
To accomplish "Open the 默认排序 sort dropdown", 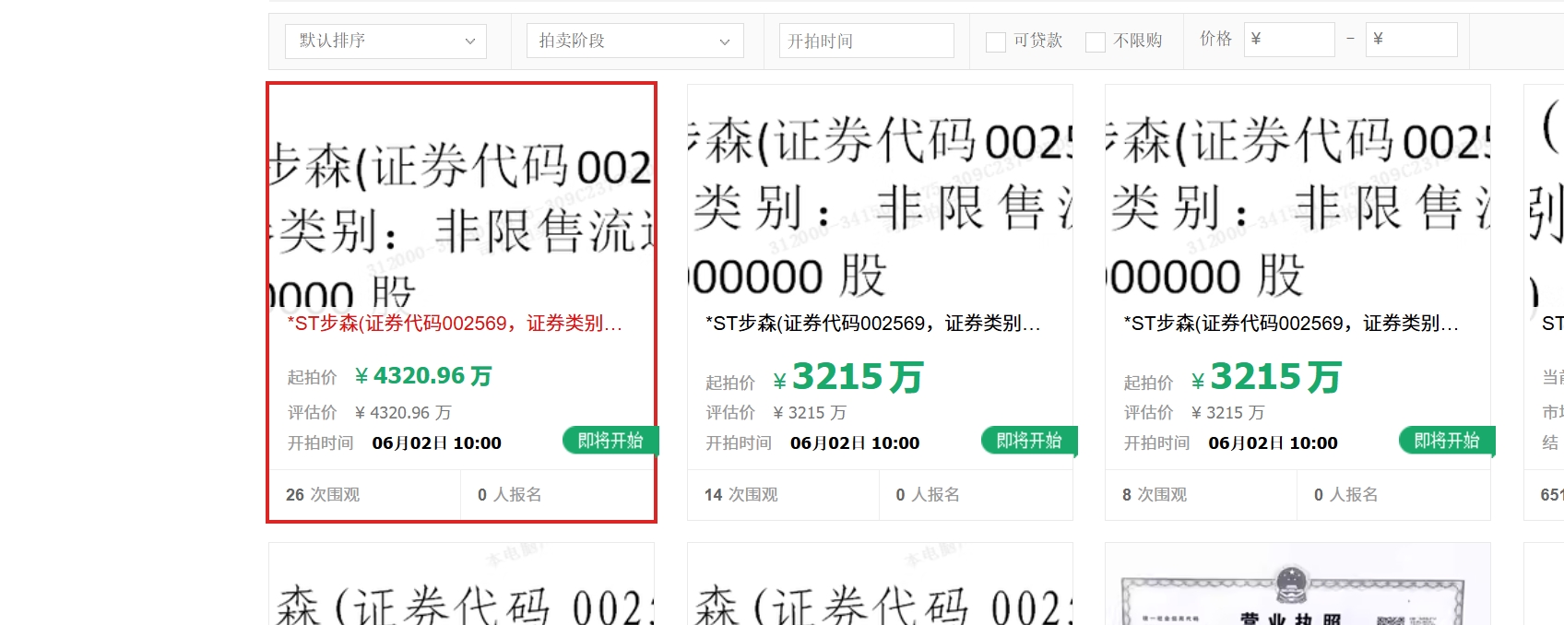I will [385, 41].
